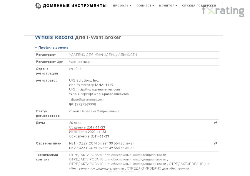250x176 pixels.
Task: Click the клиент Передача Запрещенные status
Action: pyautogui.click(x=94, y=111)
